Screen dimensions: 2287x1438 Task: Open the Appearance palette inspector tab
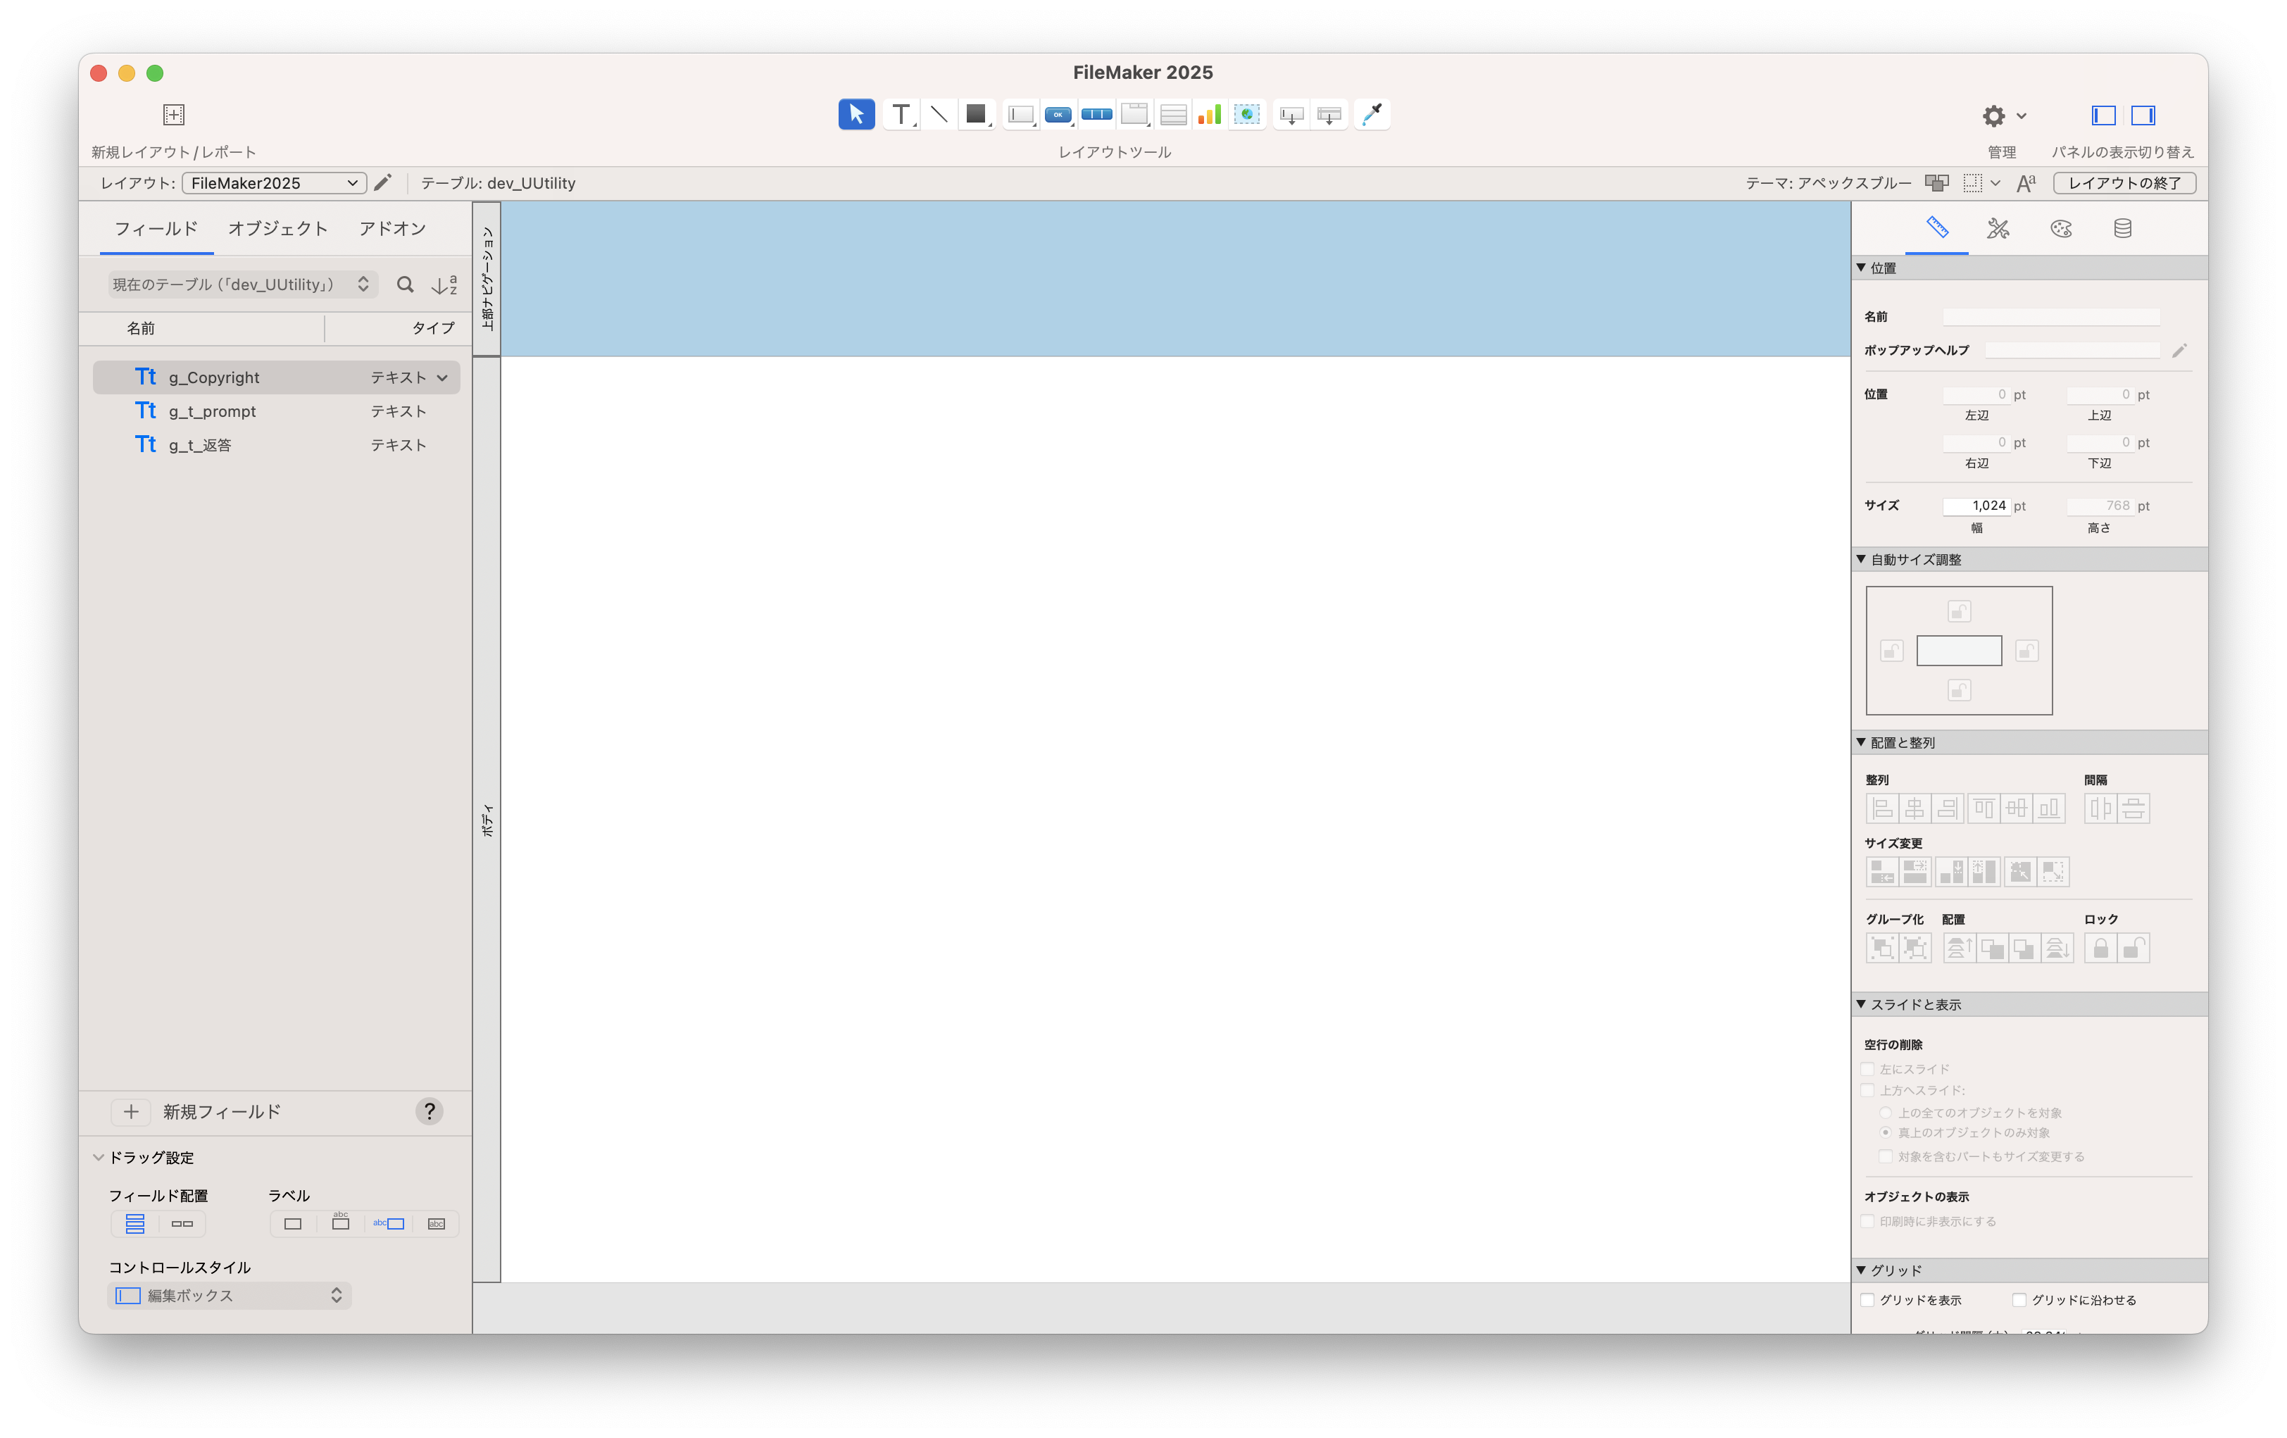coord(2061,228)
